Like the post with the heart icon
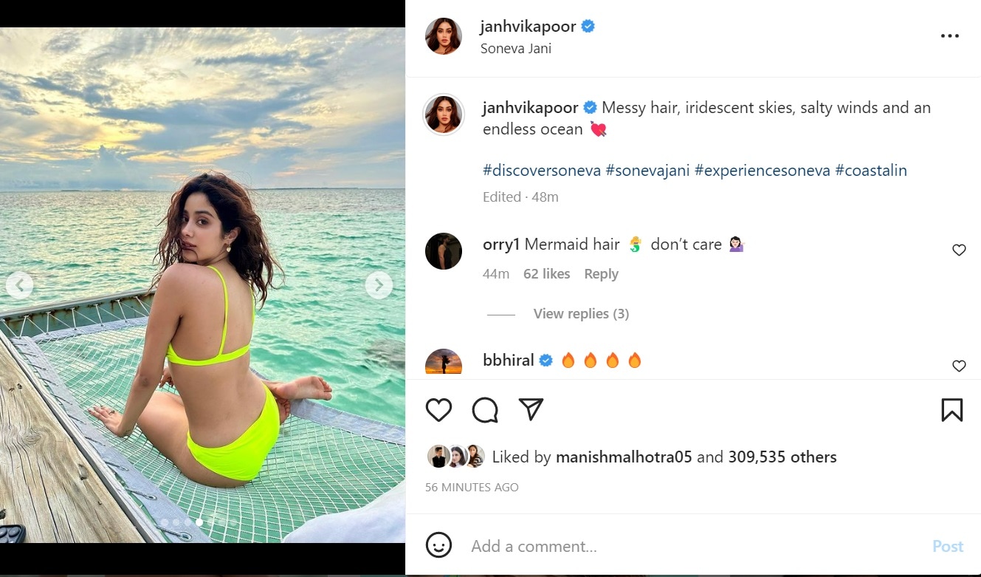Screen dimensions: 981x577 438,410
